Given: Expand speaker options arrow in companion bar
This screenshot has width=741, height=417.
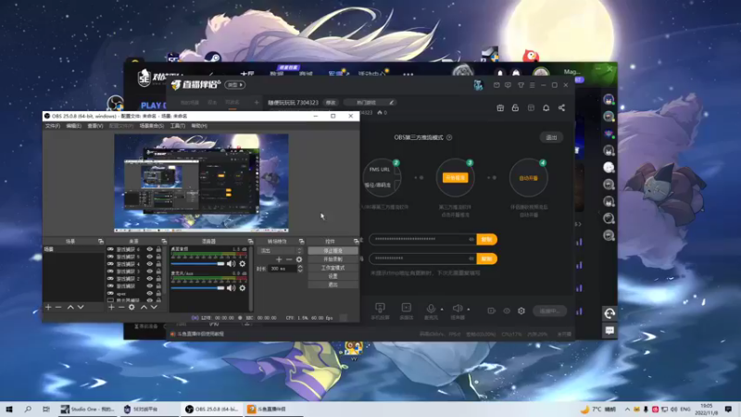Looking at the screenshot, I should point(469,310).
